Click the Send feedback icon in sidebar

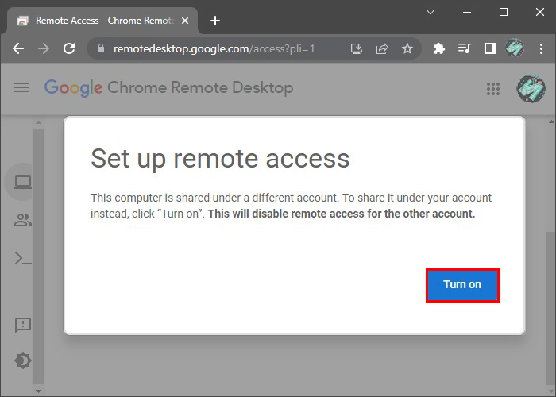click(22, 325)
